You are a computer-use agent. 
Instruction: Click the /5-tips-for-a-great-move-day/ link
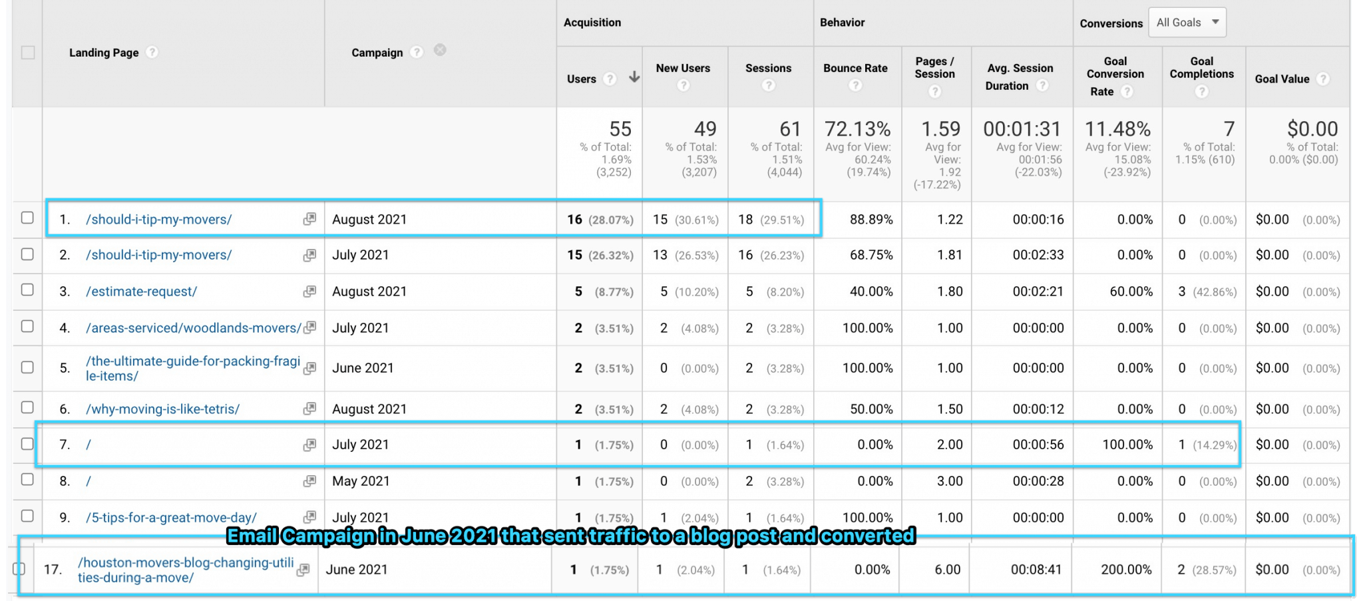click(x=171, y=518)
